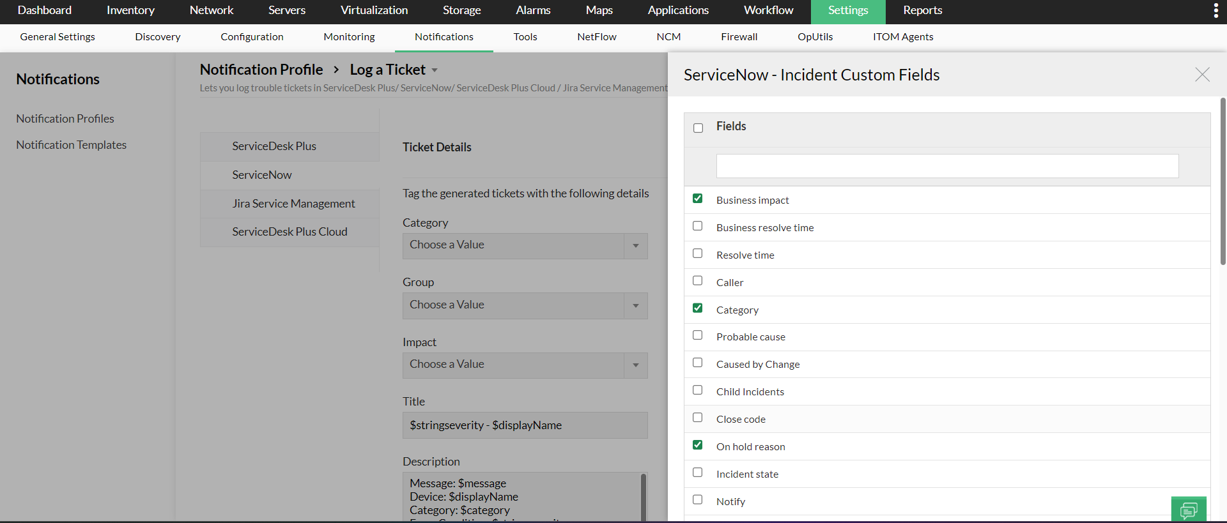Go to the Alarms menu
This screenshot has height=523, width=1227.
533,10
